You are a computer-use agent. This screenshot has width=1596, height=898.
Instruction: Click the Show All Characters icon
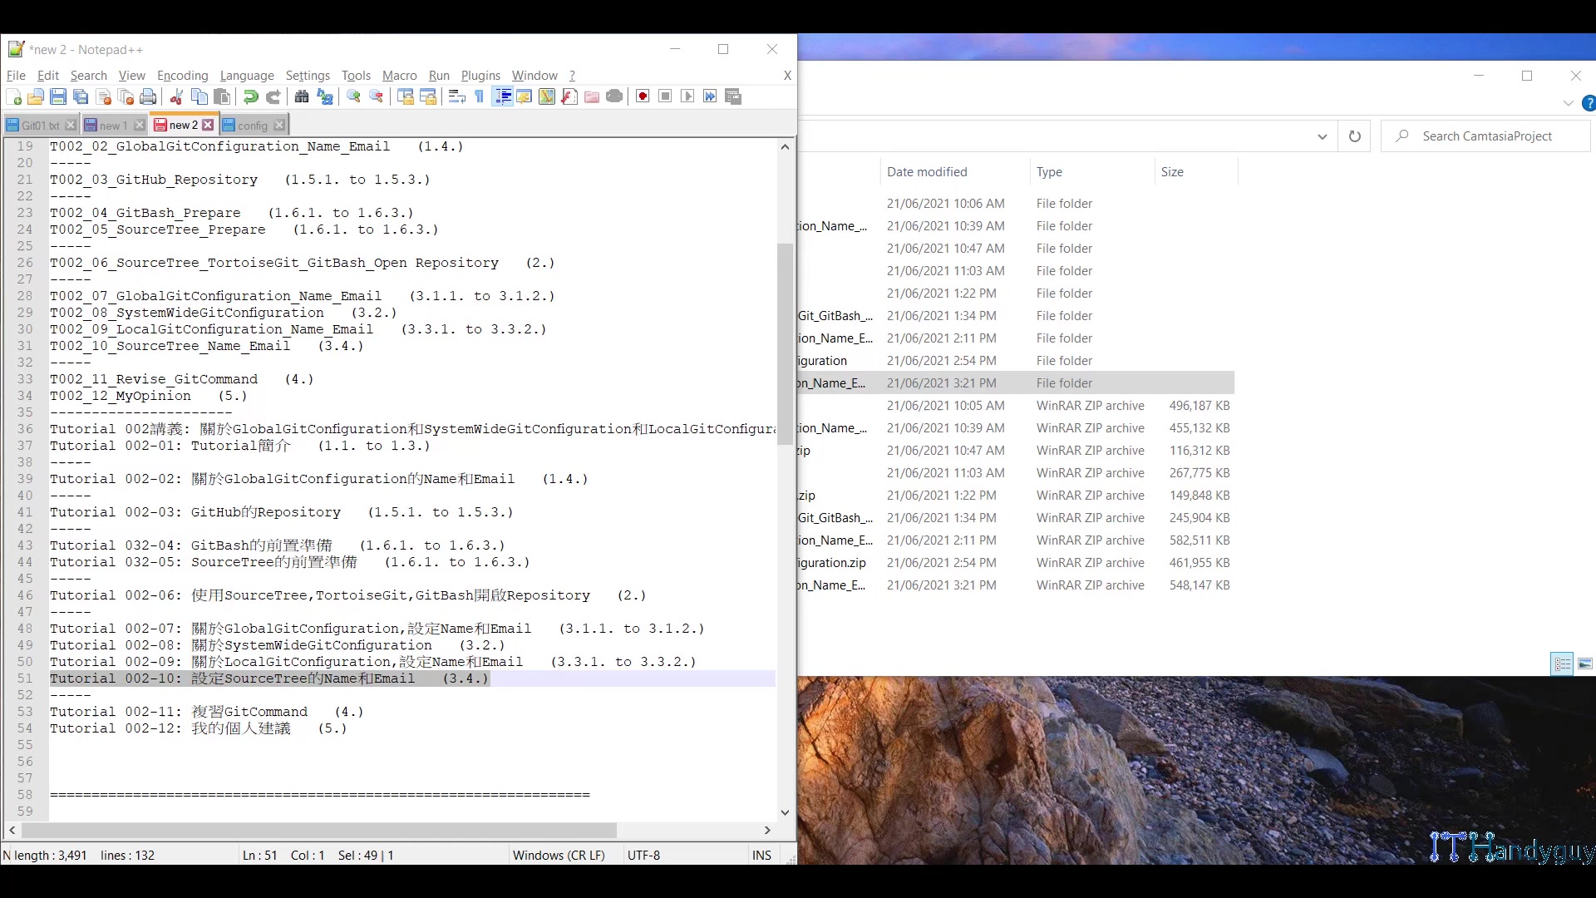tap(479, 96)
